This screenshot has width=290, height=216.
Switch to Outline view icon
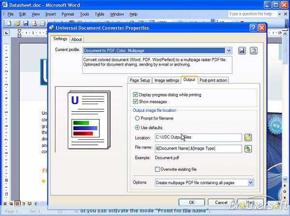[x=24, y=204]
